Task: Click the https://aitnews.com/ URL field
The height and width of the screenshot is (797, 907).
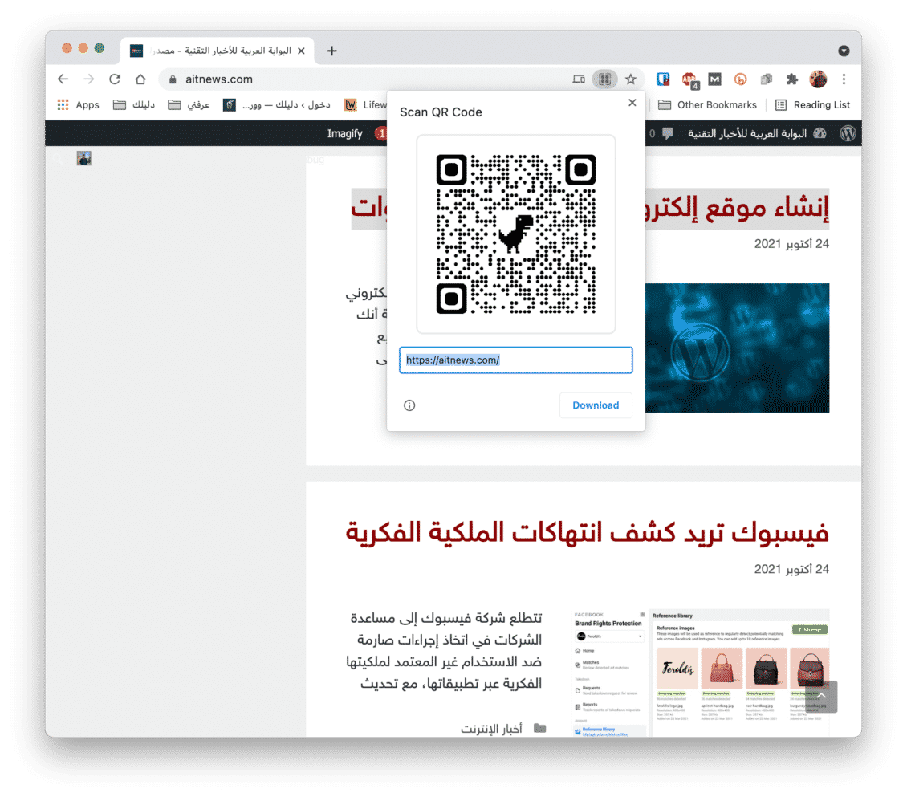Action: 516,360
